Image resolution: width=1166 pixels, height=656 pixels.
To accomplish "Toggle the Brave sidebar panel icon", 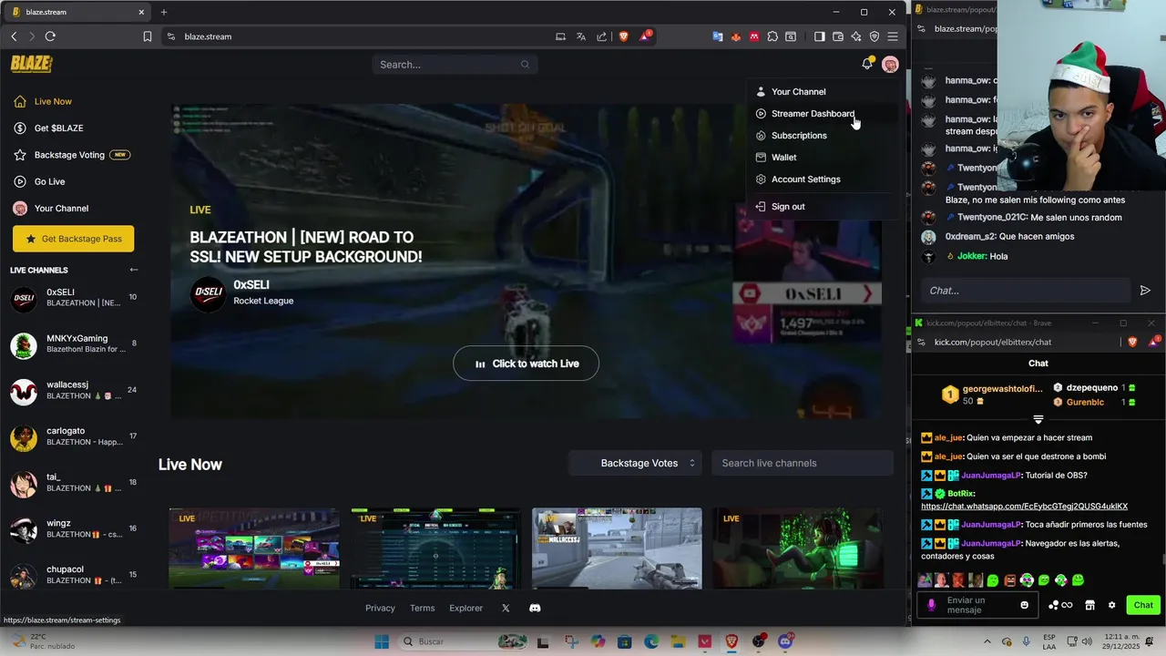I will coord(819,36).
